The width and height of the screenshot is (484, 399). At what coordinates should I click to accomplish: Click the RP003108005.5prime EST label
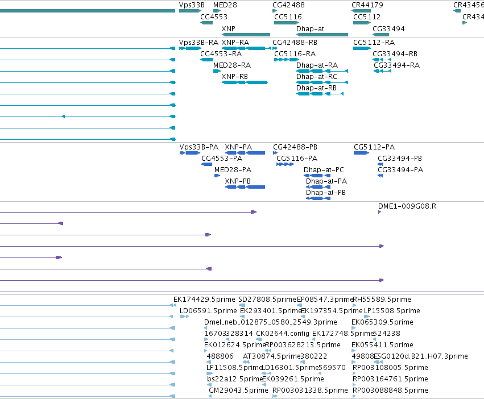(x=390, y=368)
